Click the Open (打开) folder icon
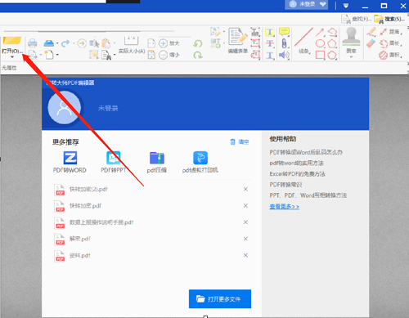Image resolution: width=409 pixels, height=318 pixels. 12,40
